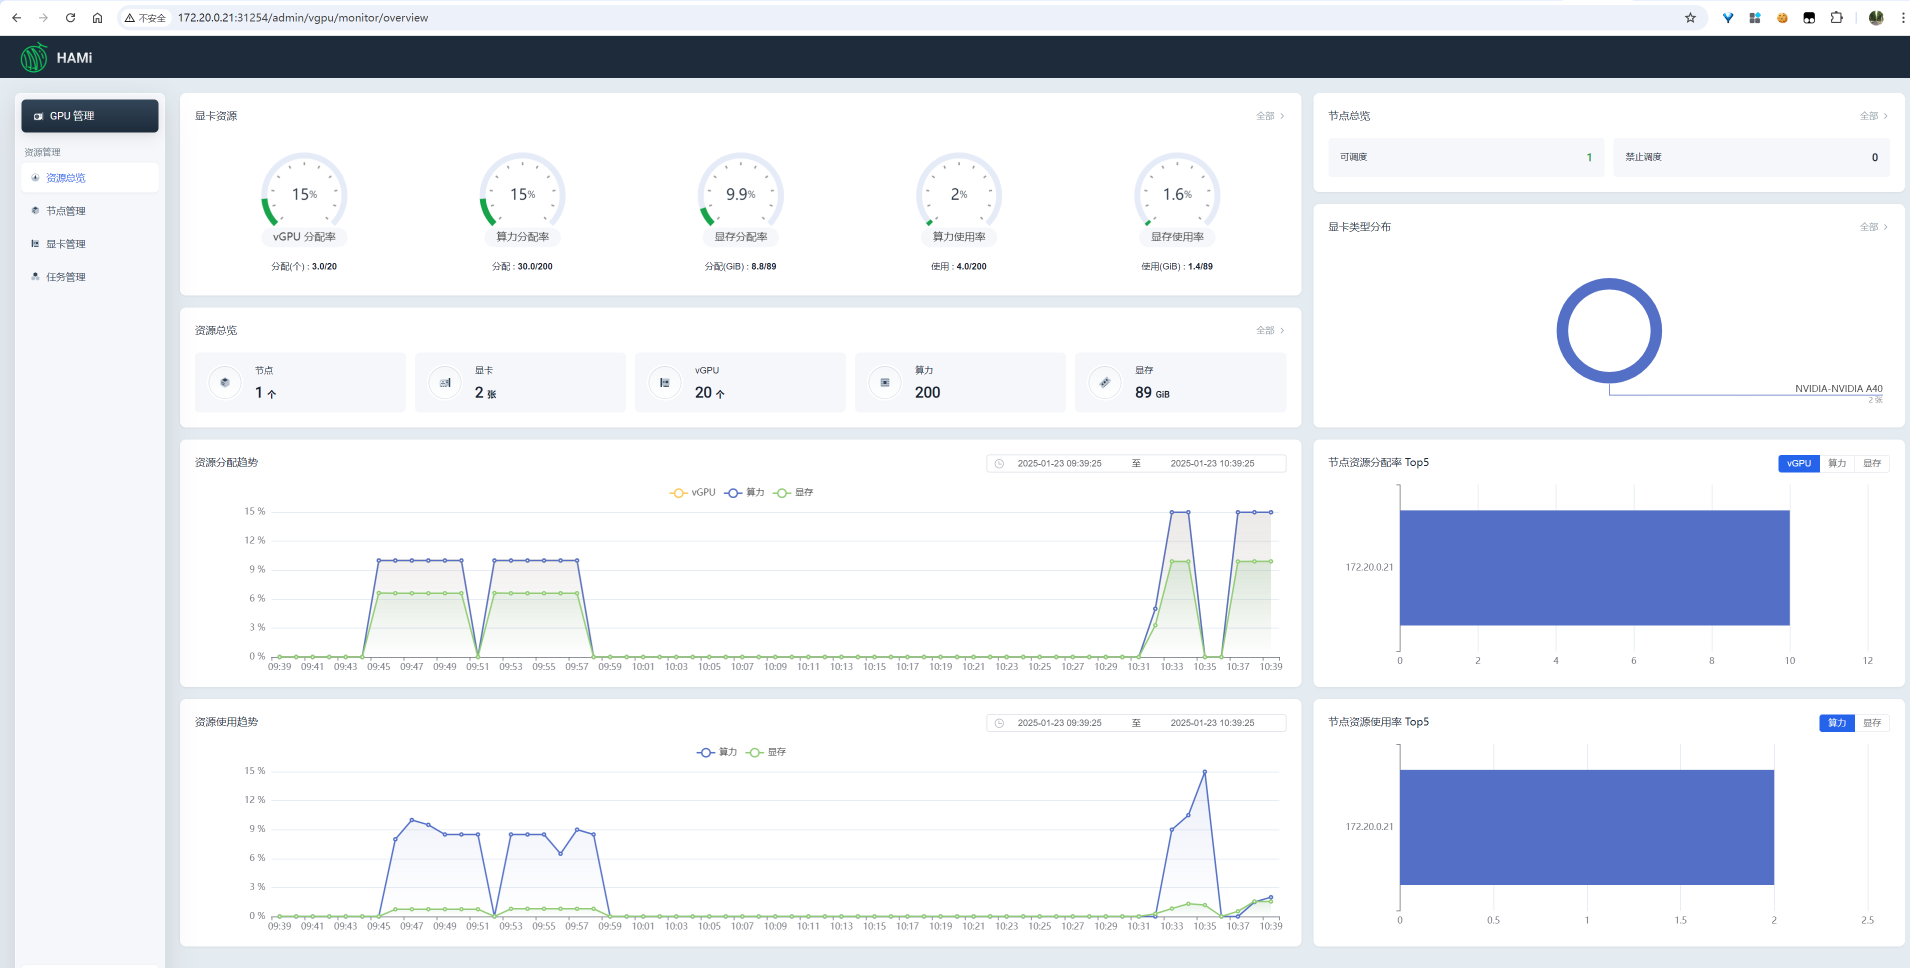Click allocation trend start date field
The width and height of the screenshot is (1910, 968).
click(x=1059, y=463)
